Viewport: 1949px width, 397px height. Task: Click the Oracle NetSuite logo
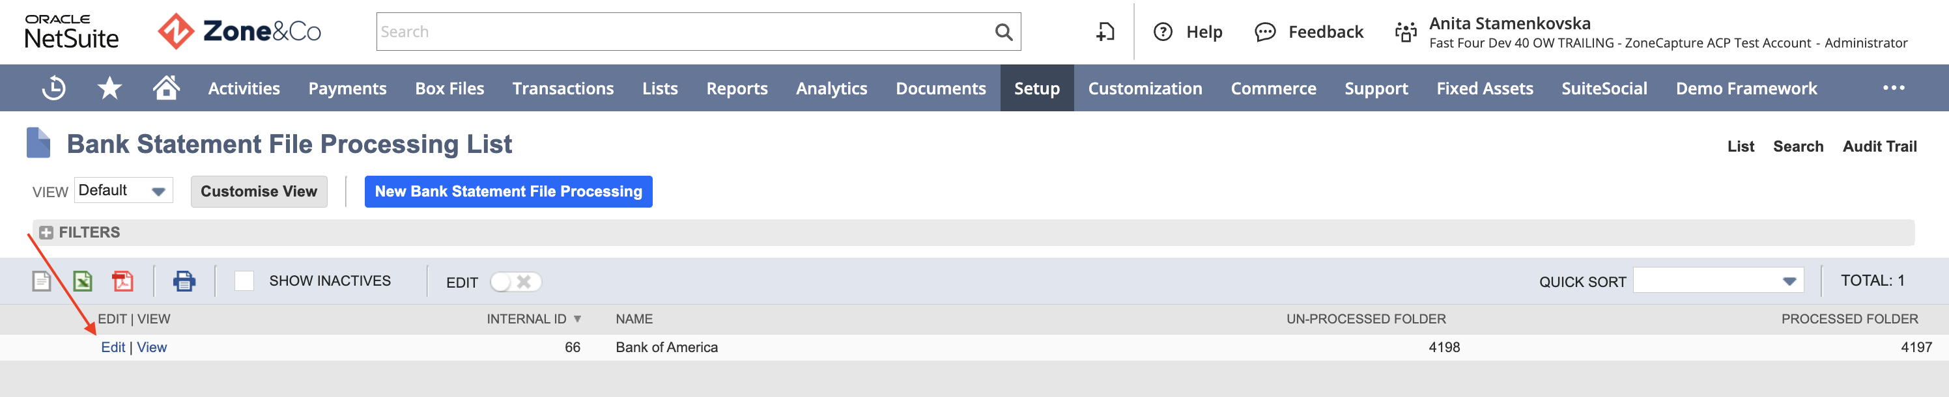coord(72,32)
